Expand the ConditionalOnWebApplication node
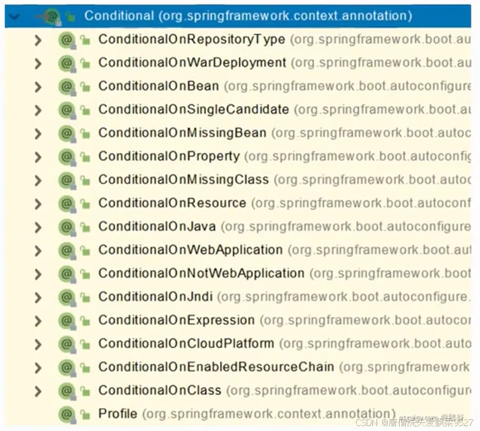The height and width of the screenshot is (431, 480). [39, 250]
